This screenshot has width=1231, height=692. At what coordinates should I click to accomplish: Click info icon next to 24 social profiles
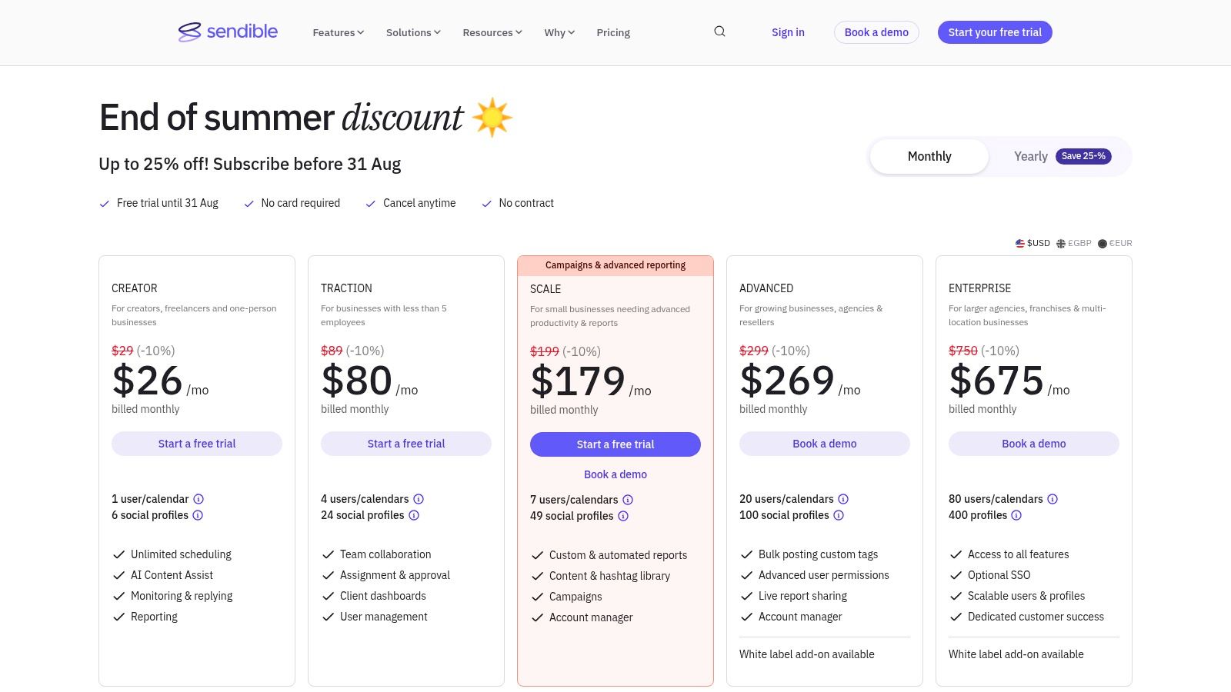tap(414, 515)
